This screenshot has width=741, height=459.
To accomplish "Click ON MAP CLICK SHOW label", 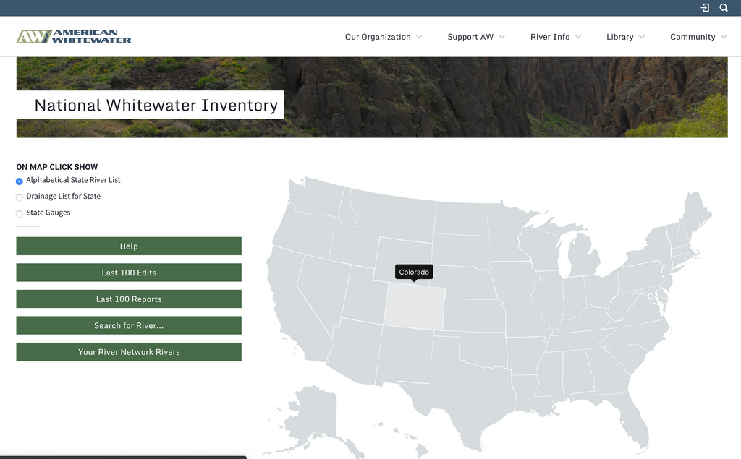I will (x=56, y=167).
